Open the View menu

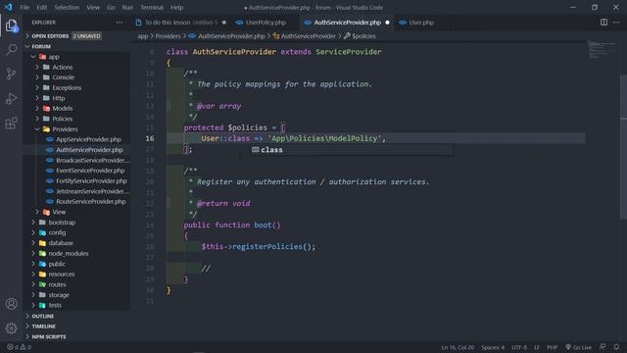93,7
